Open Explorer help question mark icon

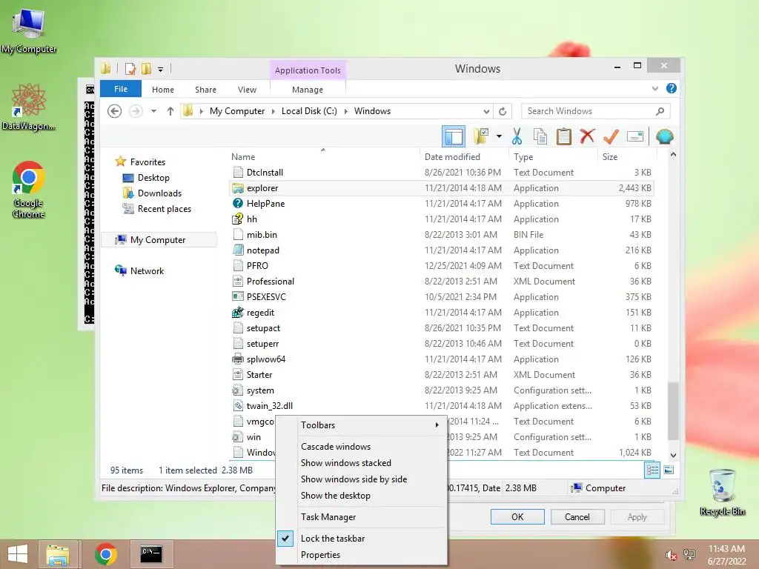(672, 89)
